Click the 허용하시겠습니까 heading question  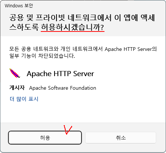(x=72, y=27)
